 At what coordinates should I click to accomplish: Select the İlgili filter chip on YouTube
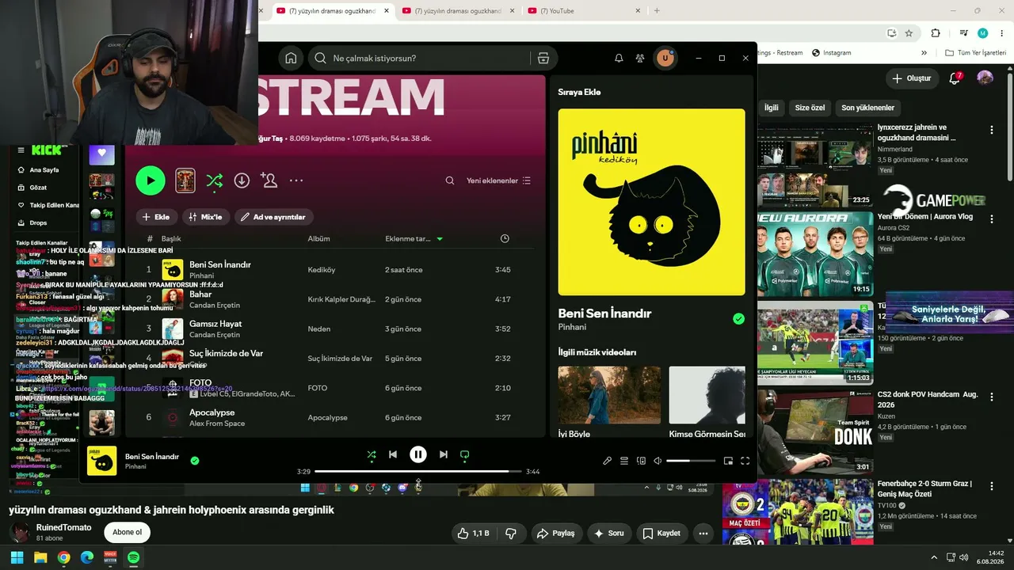pyautogui.click(x=771, y=108)
